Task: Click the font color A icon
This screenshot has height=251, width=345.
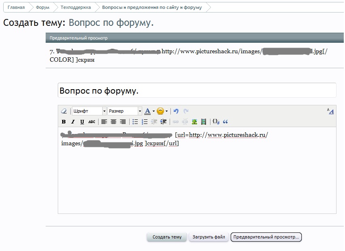Action: [147, 111]
